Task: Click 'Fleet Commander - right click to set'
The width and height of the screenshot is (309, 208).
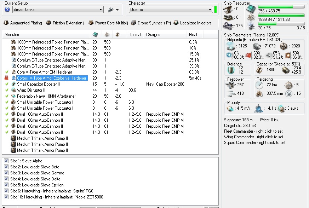Action: (x=253, y=131)
